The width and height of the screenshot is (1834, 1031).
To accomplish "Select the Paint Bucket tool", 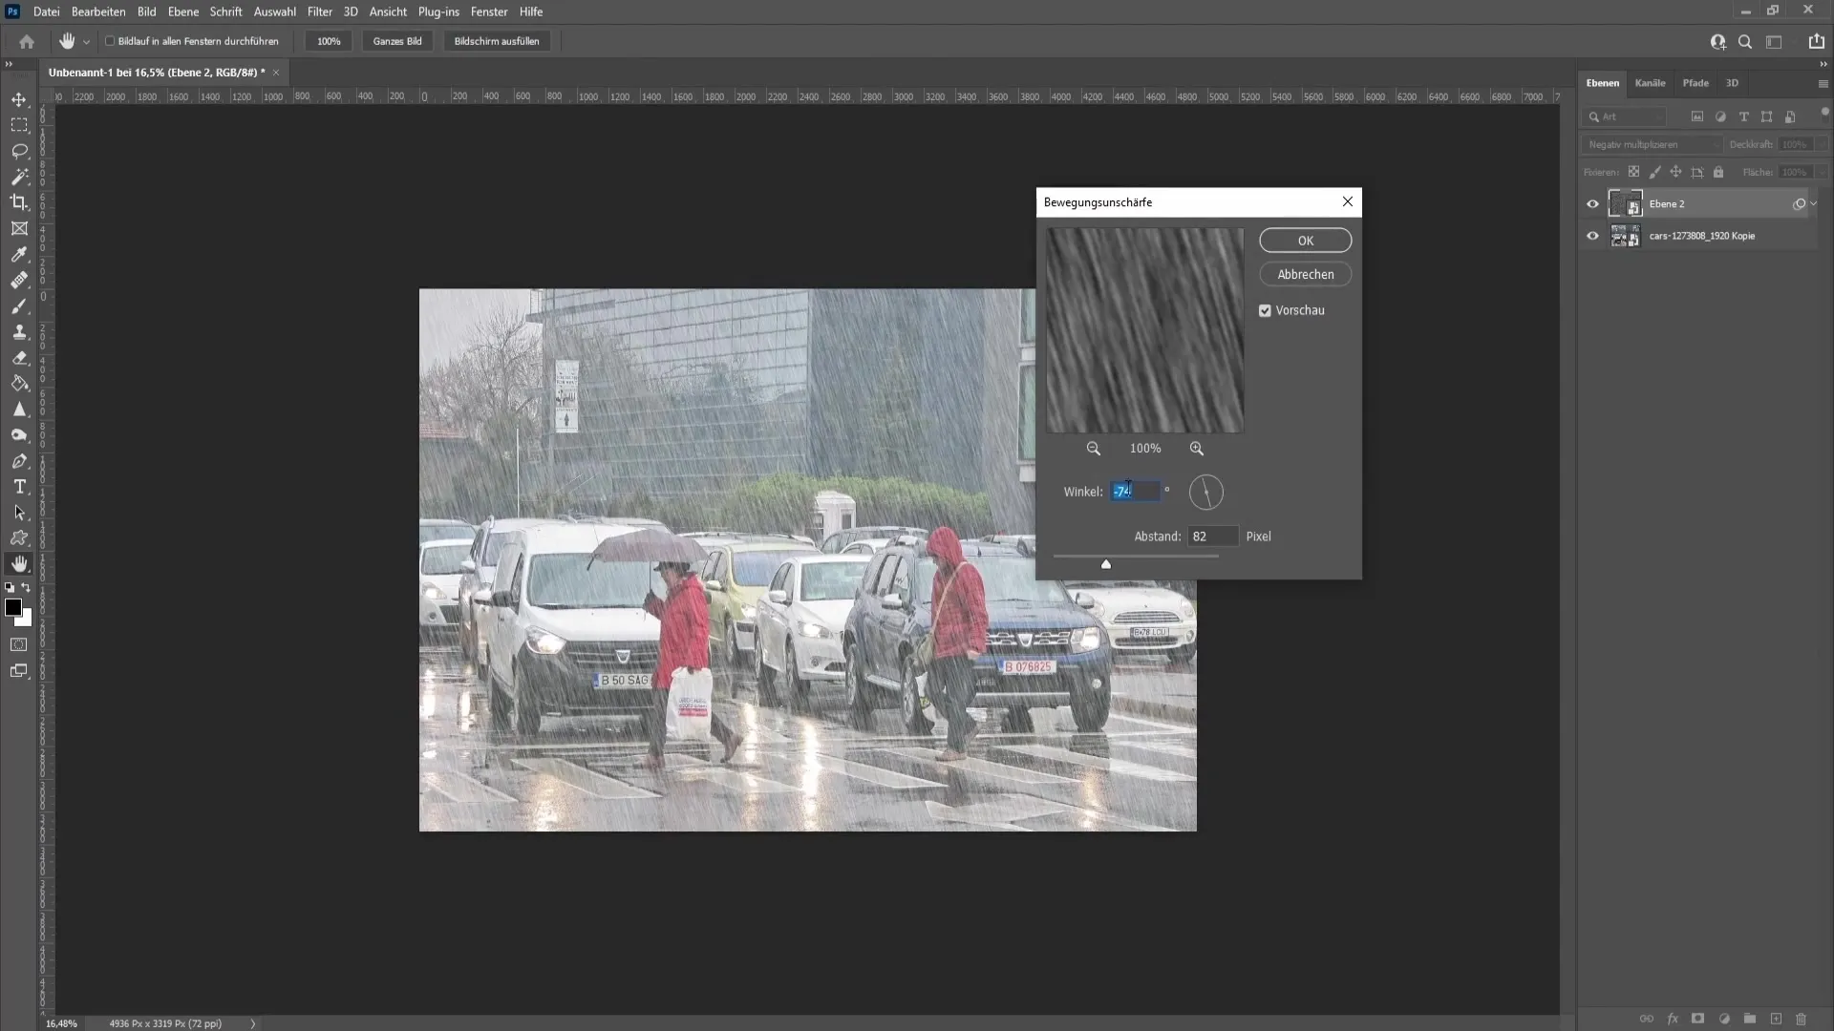I will [19, 384].
